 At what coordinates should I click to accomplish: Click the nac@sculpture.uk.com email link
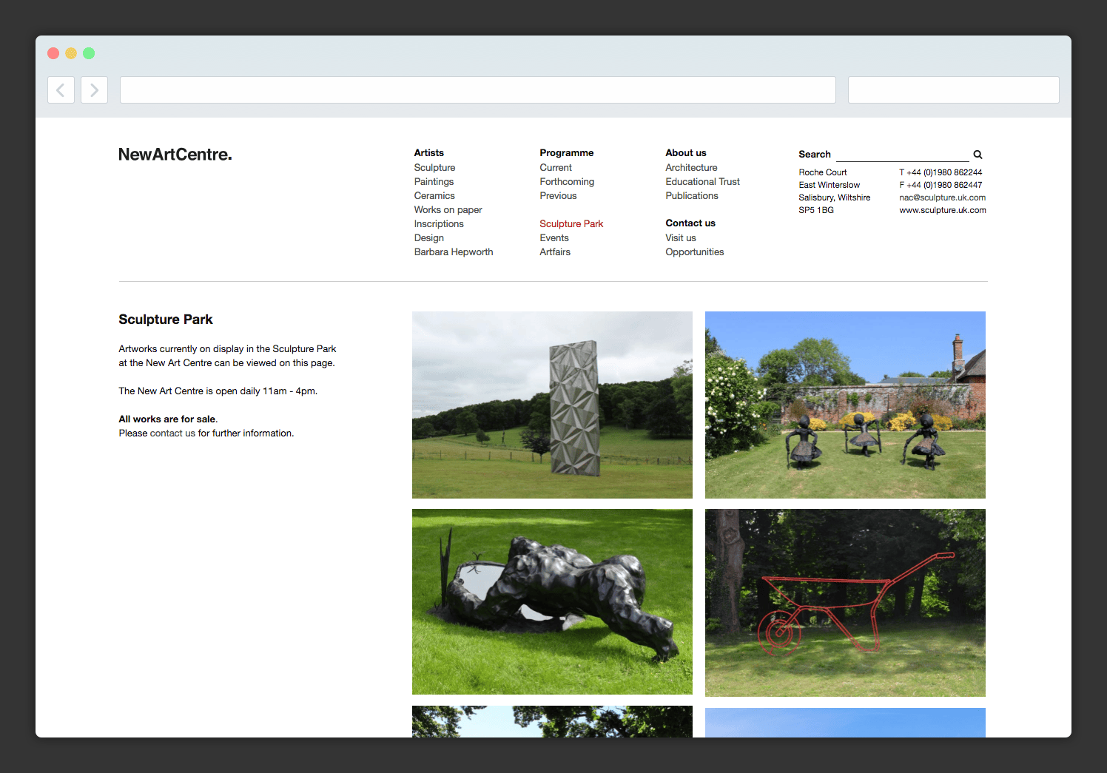[943, 198]
